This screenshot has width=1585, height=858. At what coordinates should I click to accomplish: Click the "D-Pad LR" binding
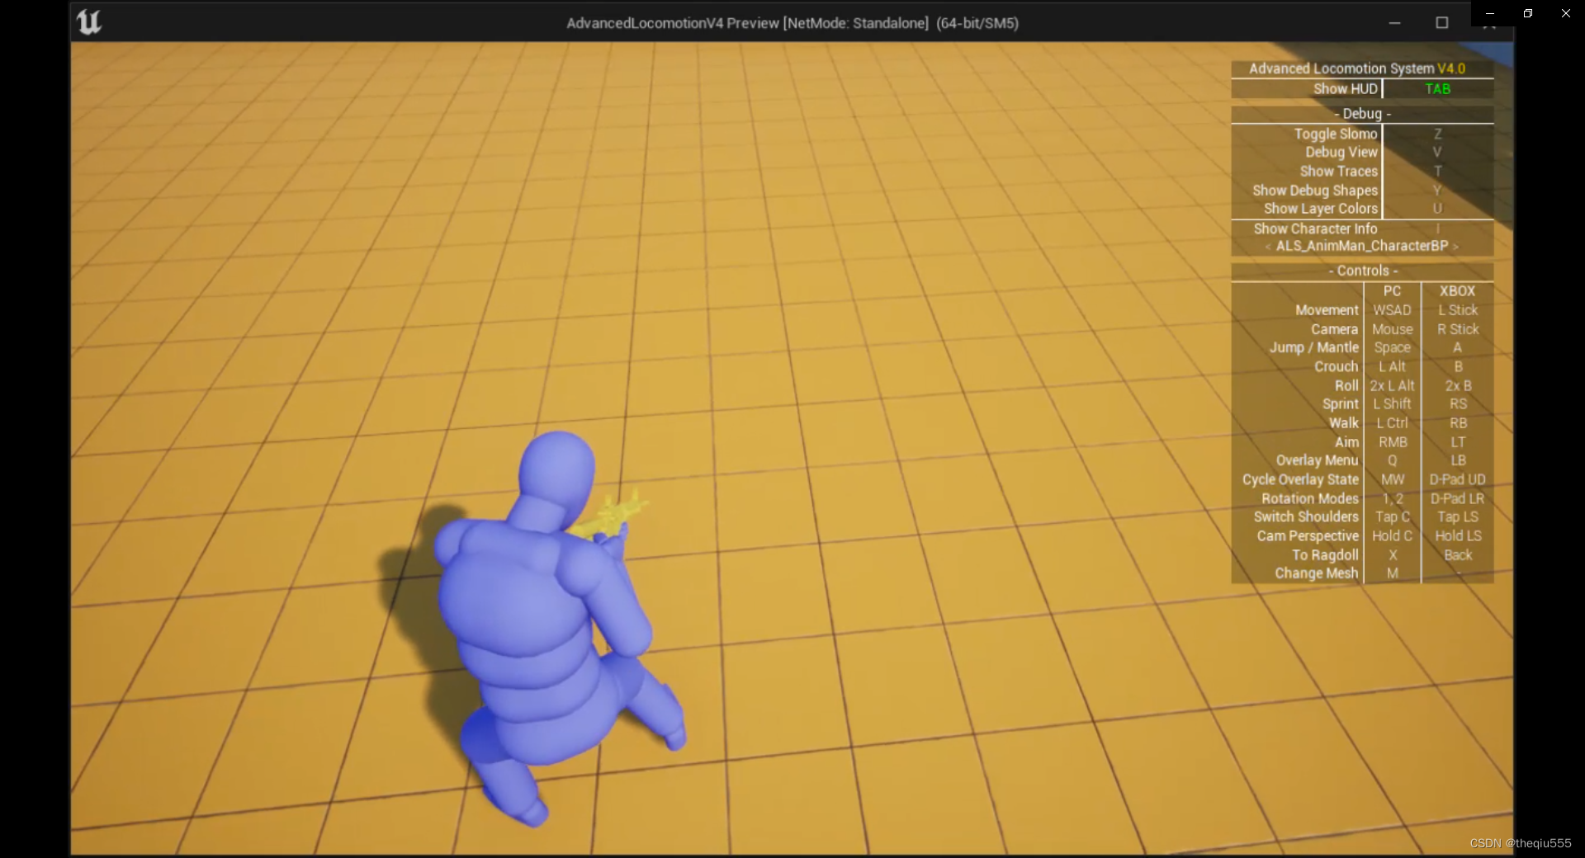click(x=1458, y=498)
